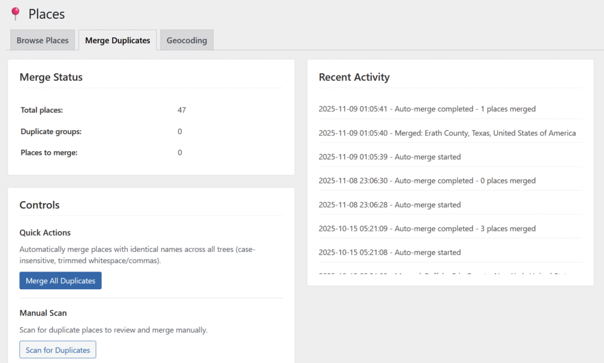Click the Places page title
Image resolution: width=604 pixels, height=363 pixels.
pyautogui.click(x=47, y=14)
